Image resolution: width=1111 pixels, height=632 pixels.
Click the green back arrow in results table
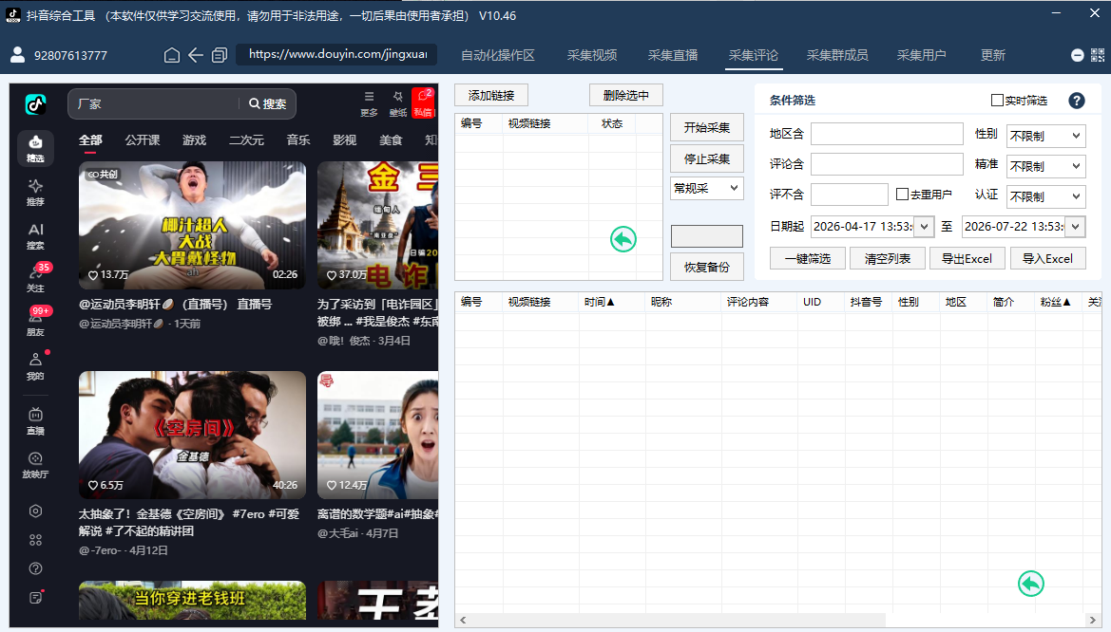(x=1030, y=584)
